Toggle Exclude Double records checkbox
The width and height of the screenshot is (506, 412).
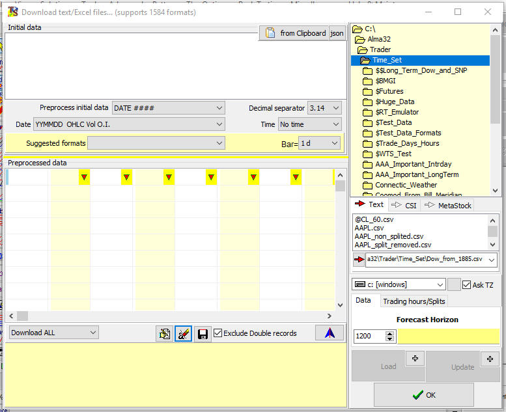pos(218,333)
